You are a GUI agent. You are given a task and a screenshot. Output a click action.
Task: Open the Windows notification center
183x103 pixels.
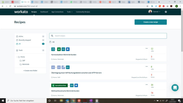180,100
